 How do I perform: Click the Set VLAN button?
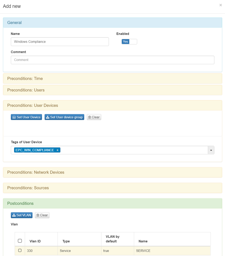pyautogui.click(x=22, y=215)
